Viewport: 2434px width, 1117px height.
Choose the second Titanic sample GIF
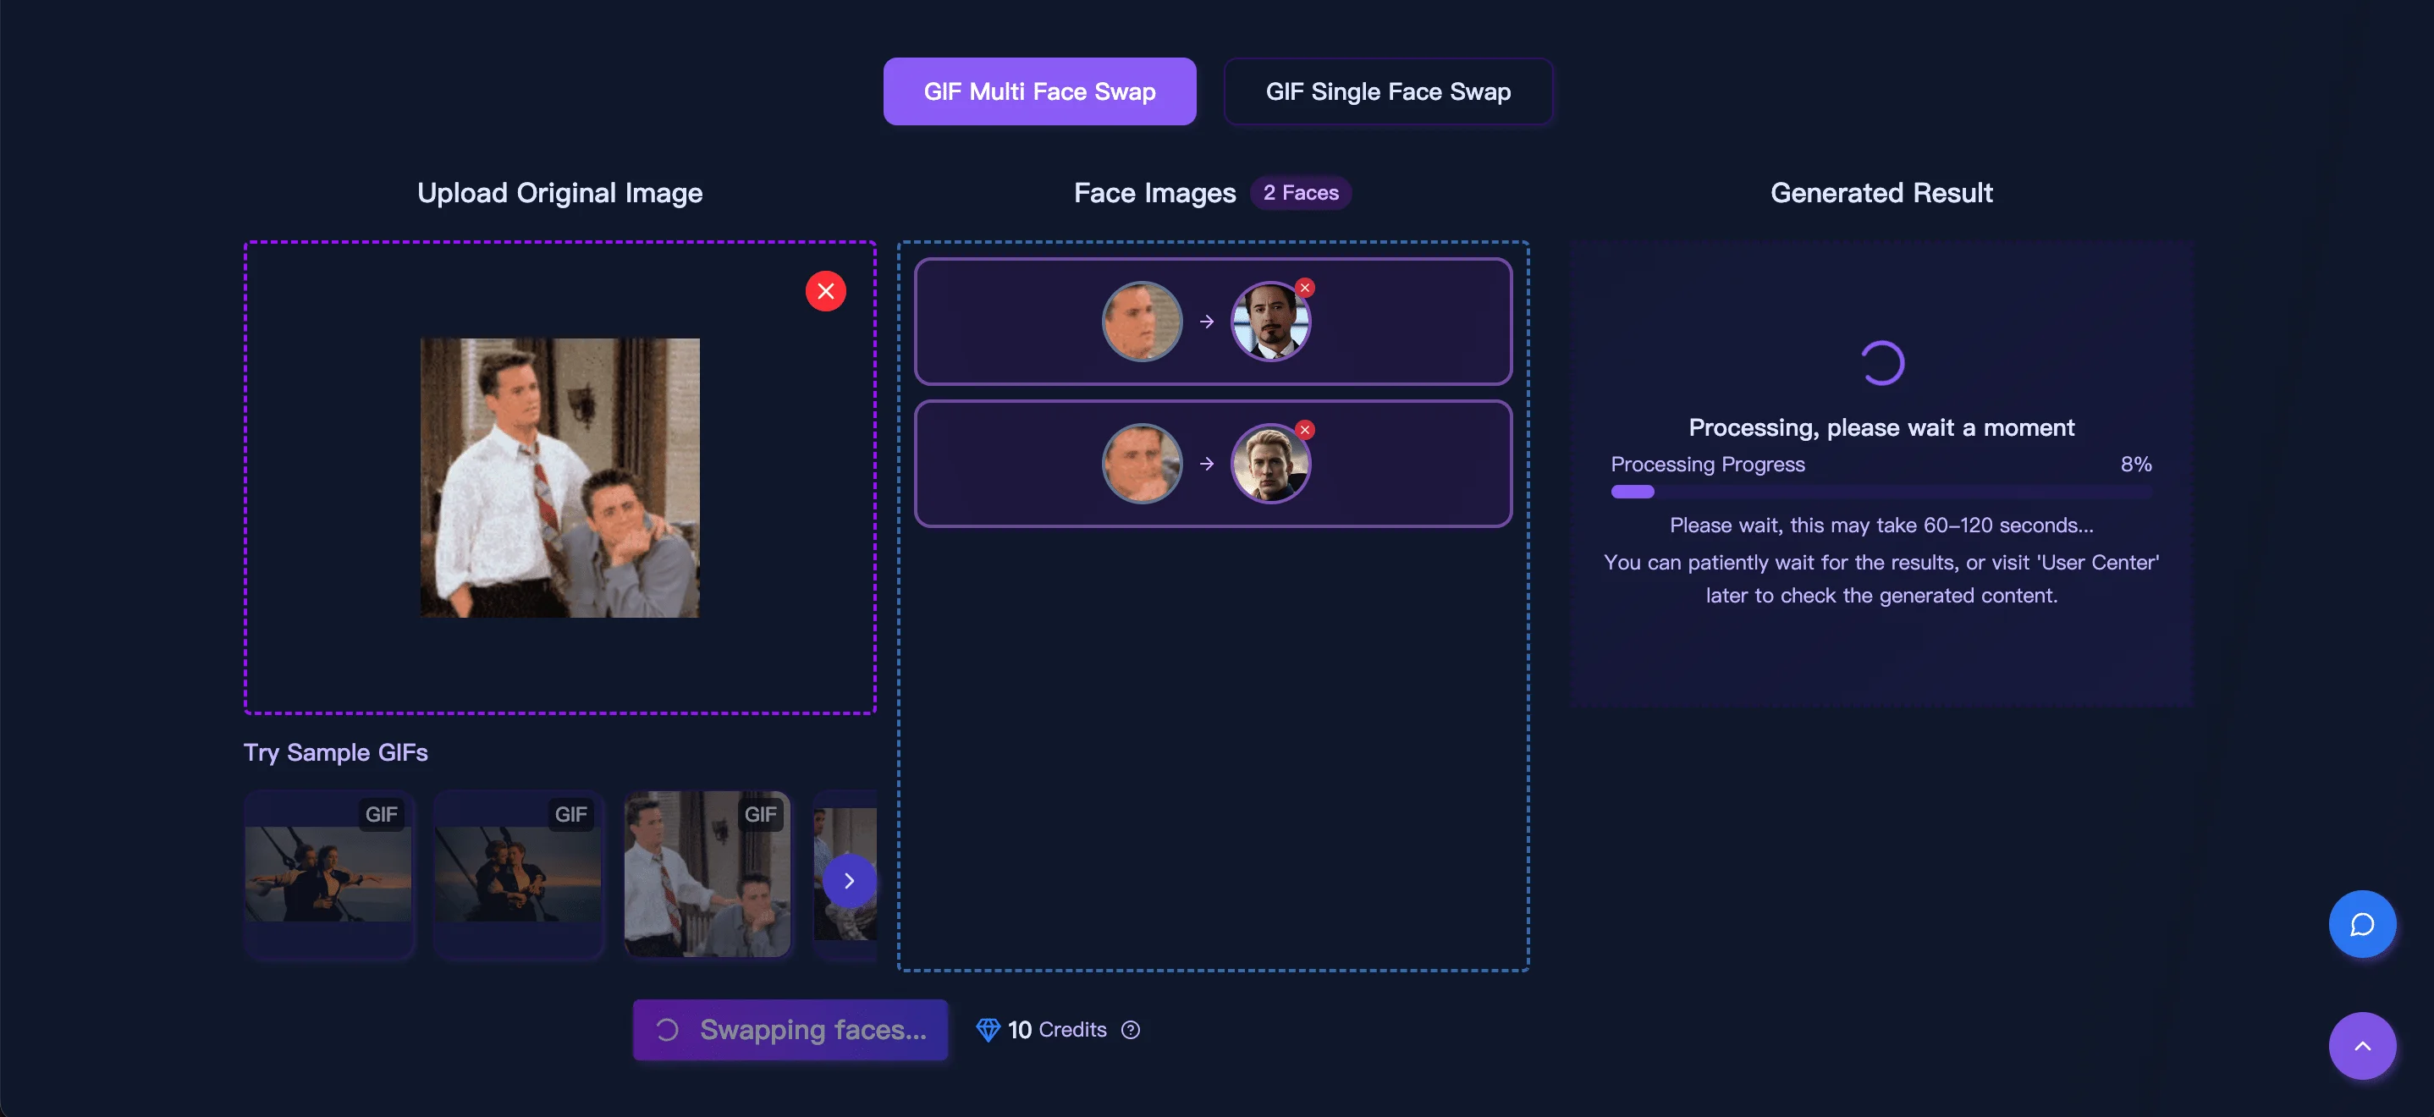(x=518, y=874)
